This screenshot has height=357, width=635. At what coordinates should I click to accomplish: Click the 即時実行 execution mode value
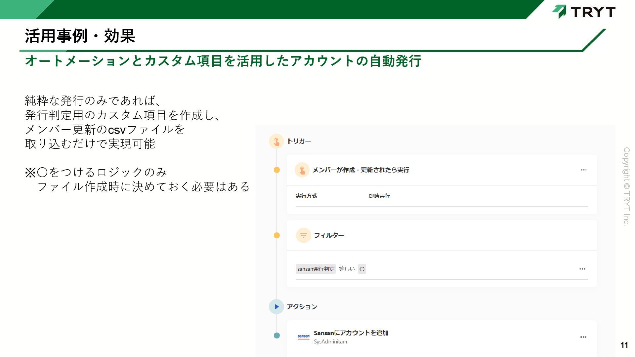(x=379, y=196)
